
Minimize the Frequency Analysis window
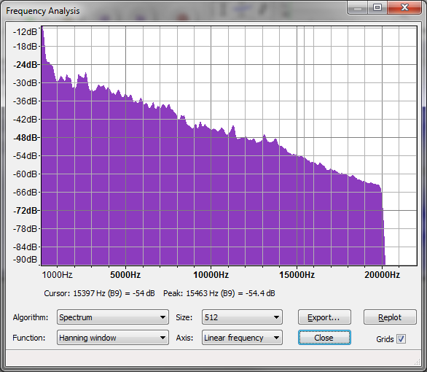tap(358, 8)
